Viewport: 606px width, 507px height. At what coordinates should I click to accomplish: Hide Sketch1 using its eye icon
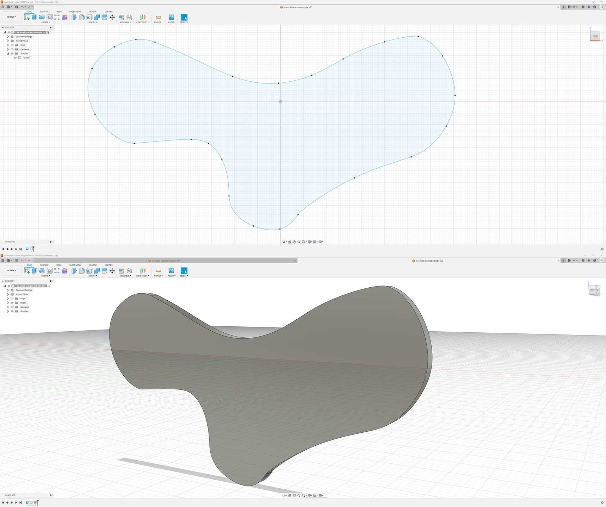click(x=15, y=58)
